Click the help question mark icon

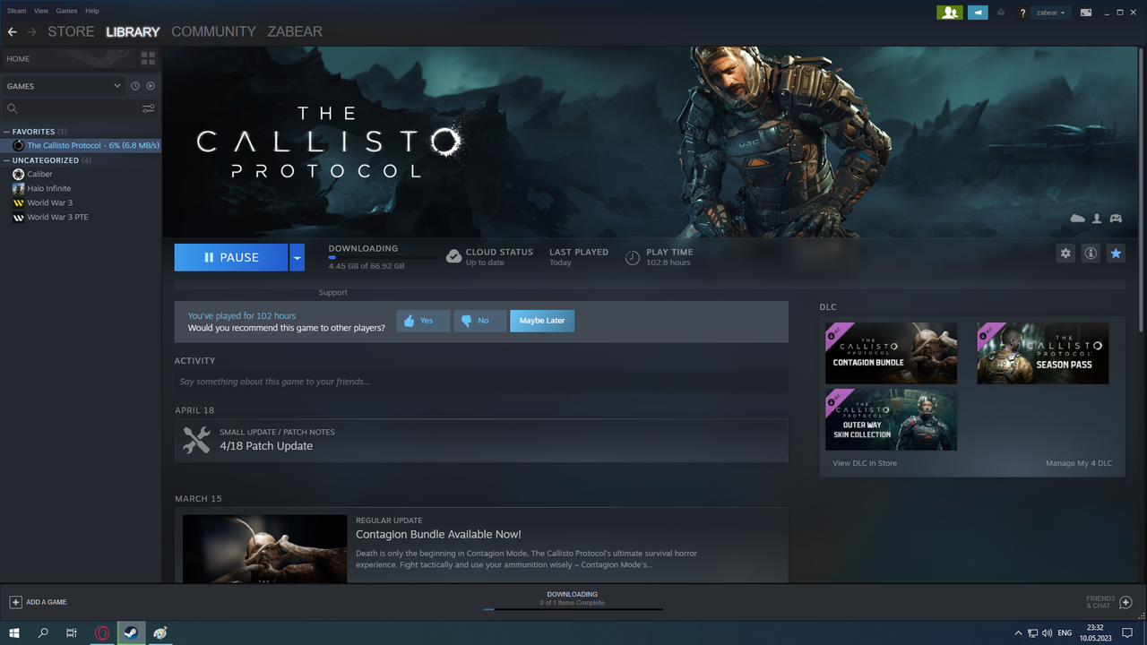(1022, 13)
